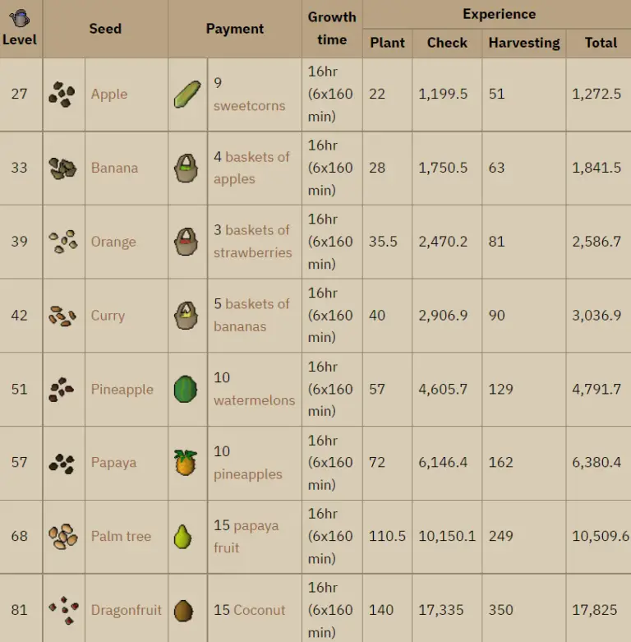631x642 pixels.
Task: Click the Apple seed icon
Action: [x=62, y=94]
